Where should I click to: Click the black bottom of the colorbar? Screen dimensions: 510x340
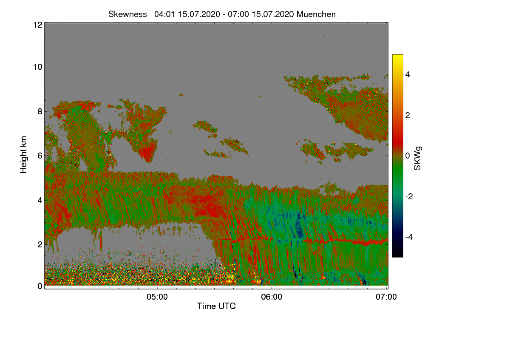[x=397, y=253]
